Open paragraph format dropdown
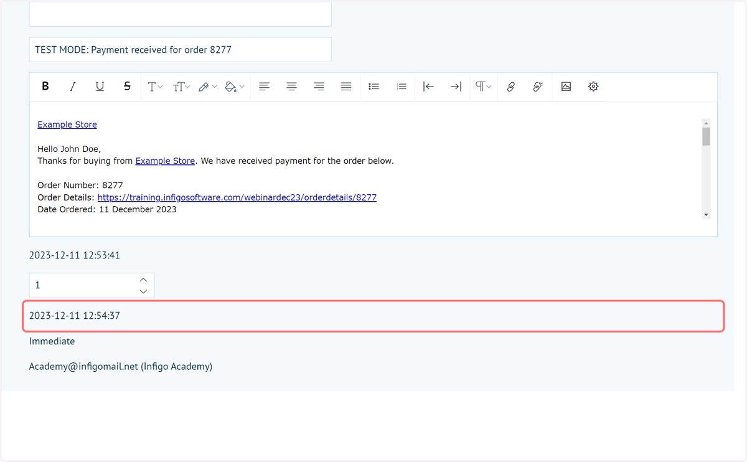The image size is (747, 462). [483, 87]
